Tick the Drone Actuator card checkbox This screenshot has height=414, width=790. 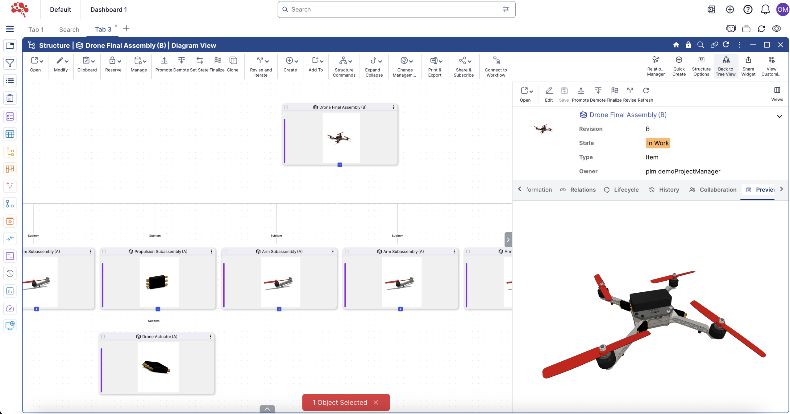pos(103,337)
